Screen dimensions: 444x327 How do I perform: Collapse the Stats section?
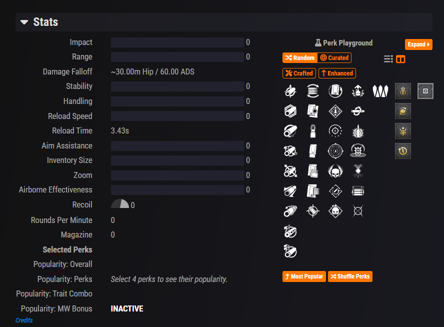click(x=24, y=22)
